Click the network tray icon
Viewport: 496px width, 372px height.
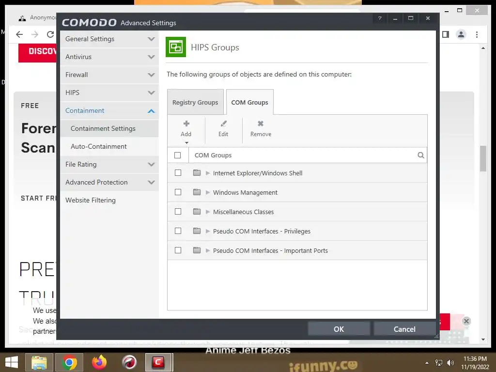point(439,362)
